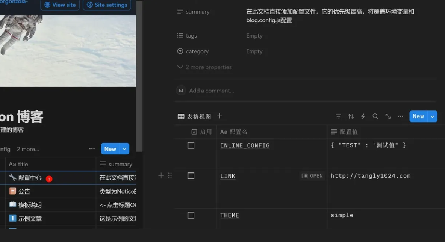
Task: Open the three-dot menu beside right New button
Action: [x=400, y=116]
